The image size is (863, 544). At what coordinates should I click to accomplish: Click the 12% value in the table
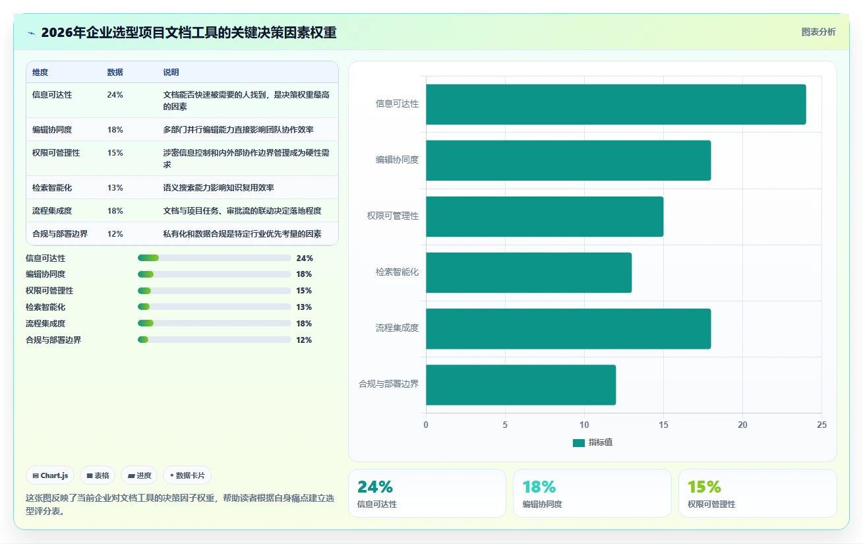[115, 234]
